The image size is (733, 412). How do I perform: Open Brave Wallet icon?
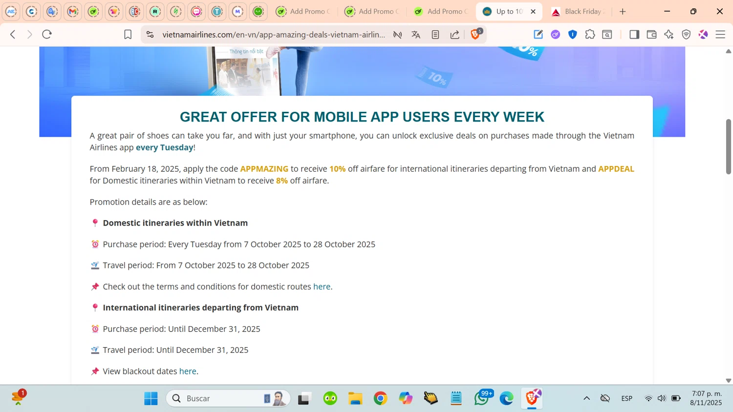(651, 34)
